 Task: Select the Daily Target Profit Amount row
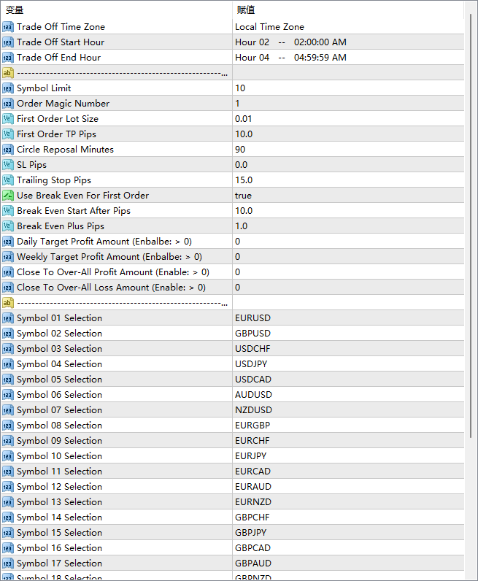pos(104,242)
